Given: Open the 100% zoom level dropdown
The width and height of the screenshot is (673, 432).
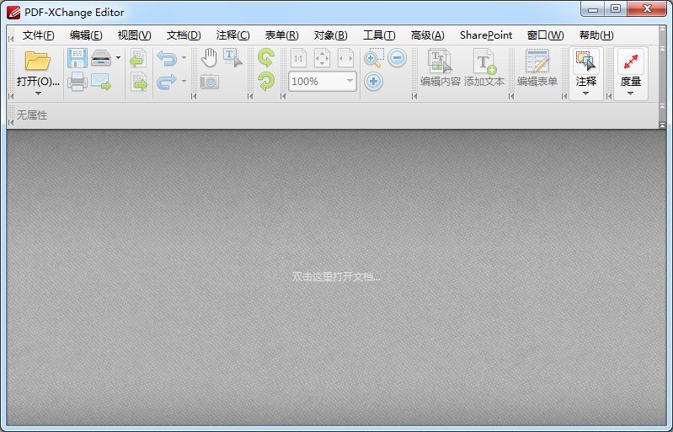Looking at the screenshot, I should click(x=350, y=82).
